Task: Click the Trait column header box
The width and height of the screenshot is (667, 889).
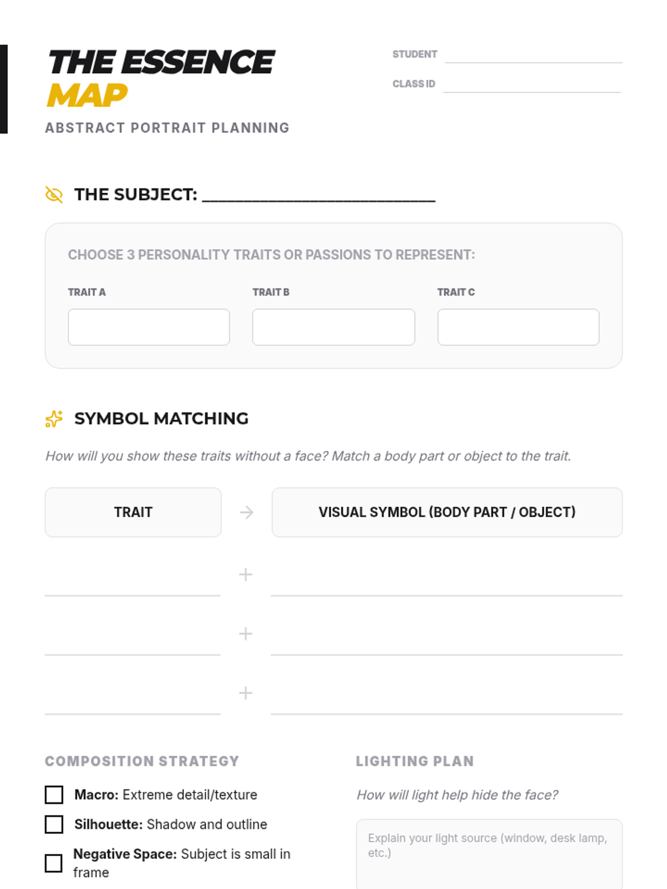Action: point(133,512)
